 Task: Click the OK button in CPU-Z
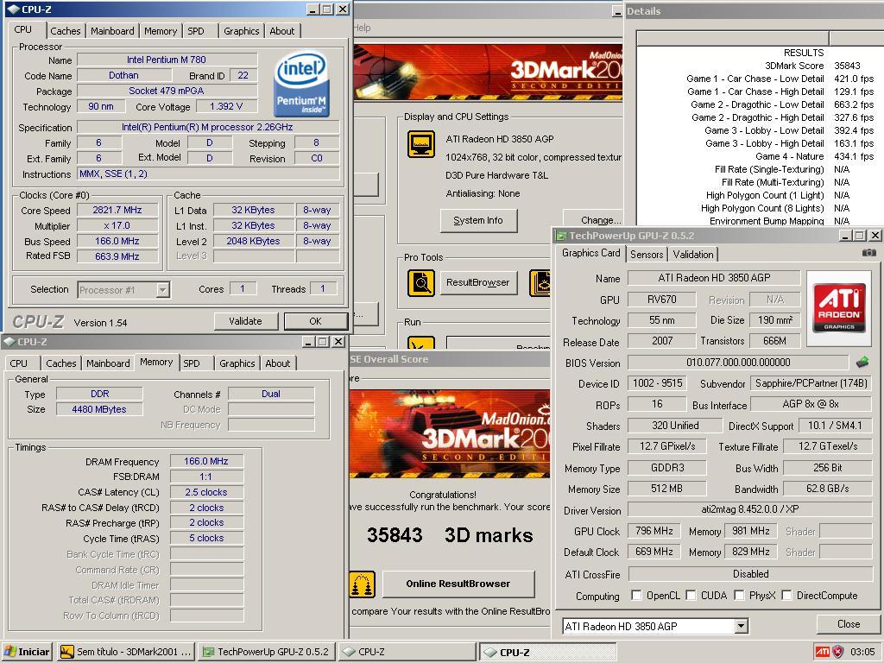point(315,321)
